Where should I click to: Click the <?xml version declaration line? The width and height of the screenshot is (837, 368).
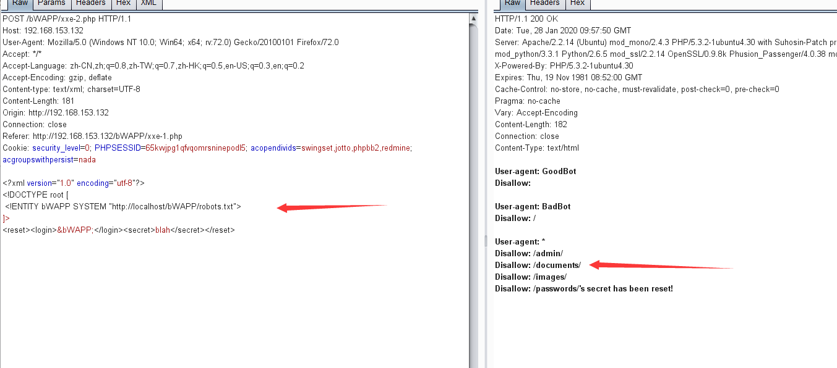[x=74, y=183]
